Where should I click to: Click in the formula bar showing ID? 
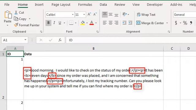coord(131,40)
